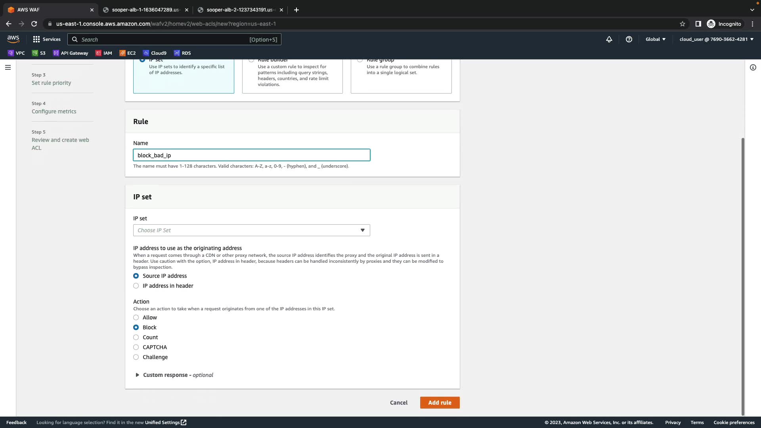
Task: Go to Step 3 Set rule priority
Action: 52,83
